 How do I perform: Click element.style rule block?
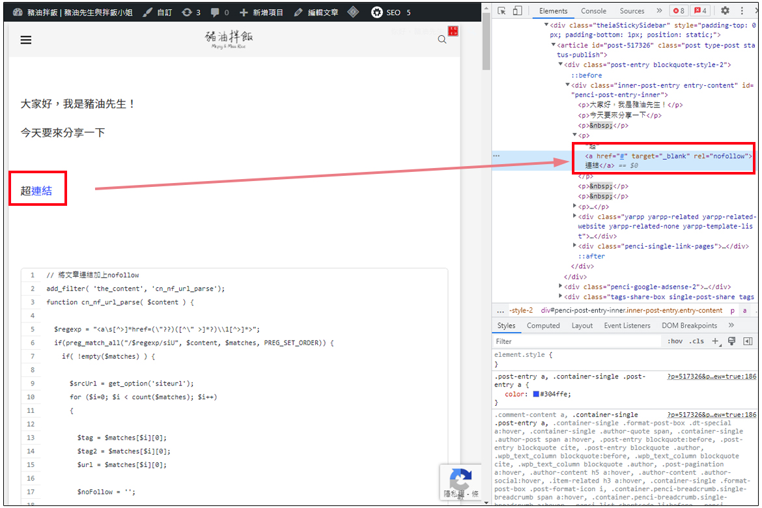pos(625,360)
